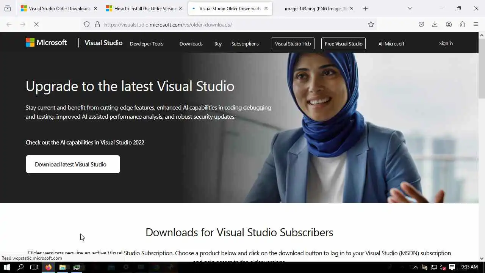Click the tracking protection shield icon
Screen dimensions: 485x273
87,24
